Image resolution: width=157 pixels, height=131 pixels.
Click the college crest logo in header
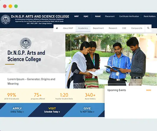point(6,20)
